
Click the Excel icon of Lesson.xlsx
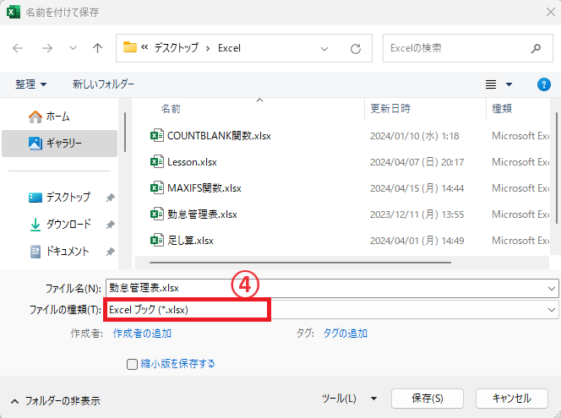[x=156, y=161]
